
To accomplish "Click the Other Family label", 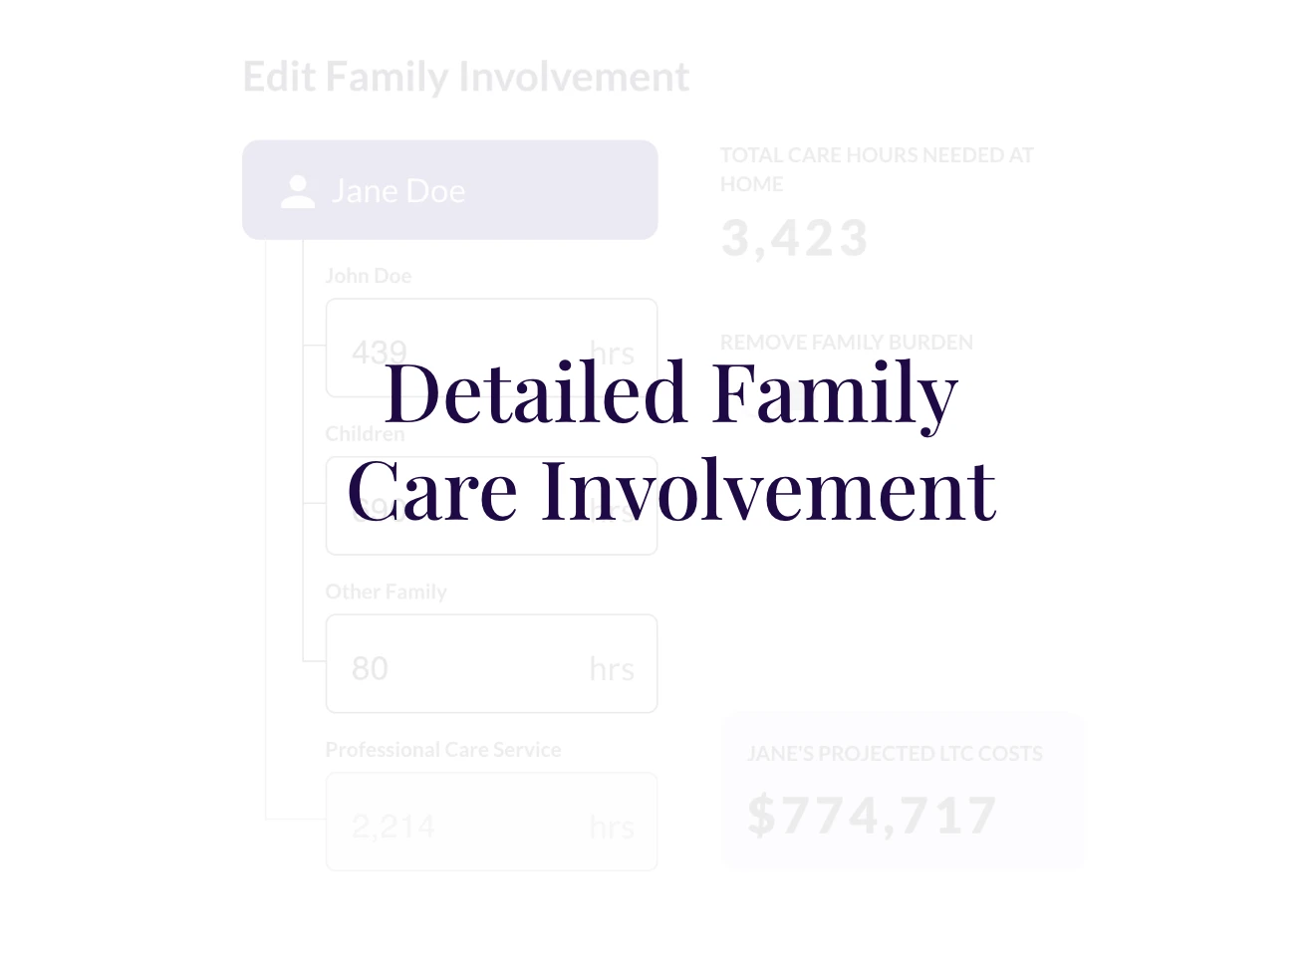I will coord(386,591).
